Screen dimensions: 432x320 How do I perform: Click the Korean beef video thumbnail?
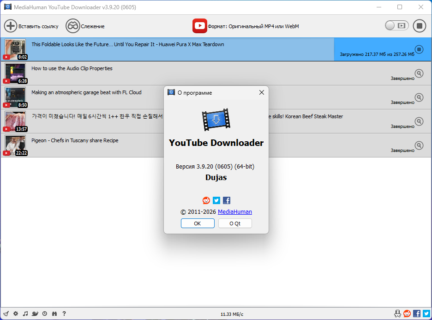click(15, 121)
